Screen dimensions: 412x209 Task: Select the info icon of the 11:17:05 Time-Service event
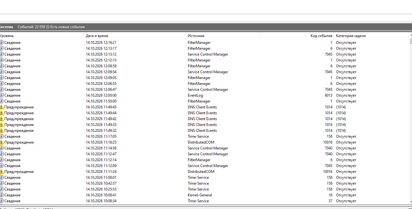coord(2,136)
